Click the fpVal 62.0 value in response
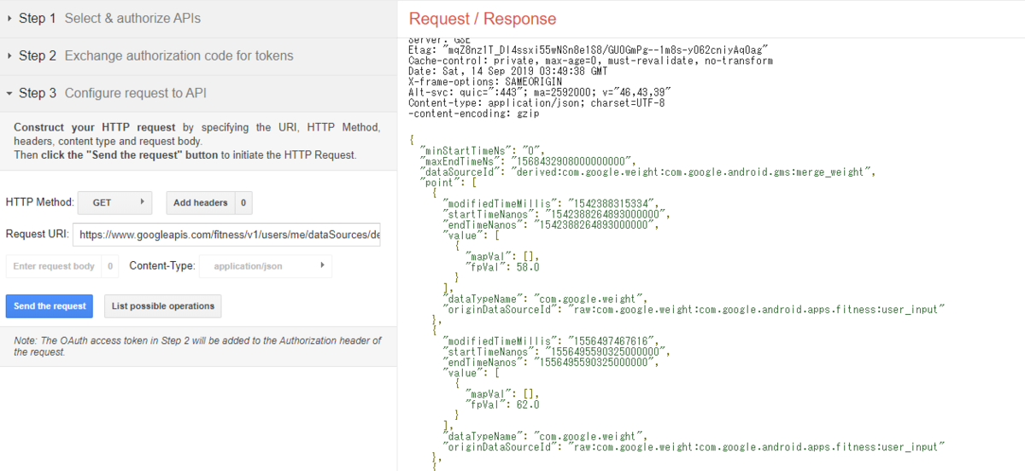The height and width of the screenshot is (471, 1025). click(x=502, y=404)
